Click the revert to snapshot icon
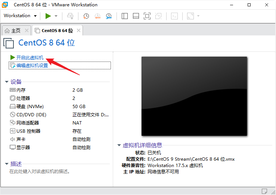This screenshot has width=276, height=195. click(x=97, y=16)
